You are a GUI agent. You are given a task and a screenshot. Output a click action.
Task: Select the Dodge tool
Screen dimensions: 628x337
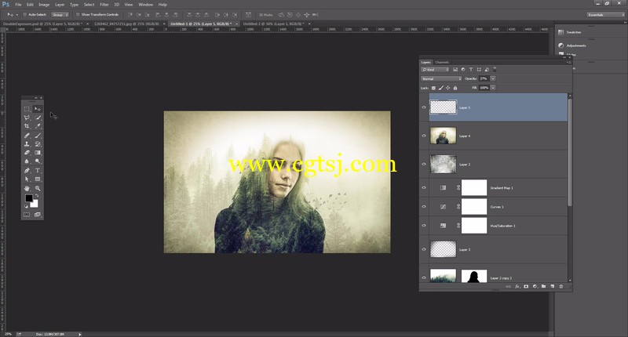pos(38,161)
